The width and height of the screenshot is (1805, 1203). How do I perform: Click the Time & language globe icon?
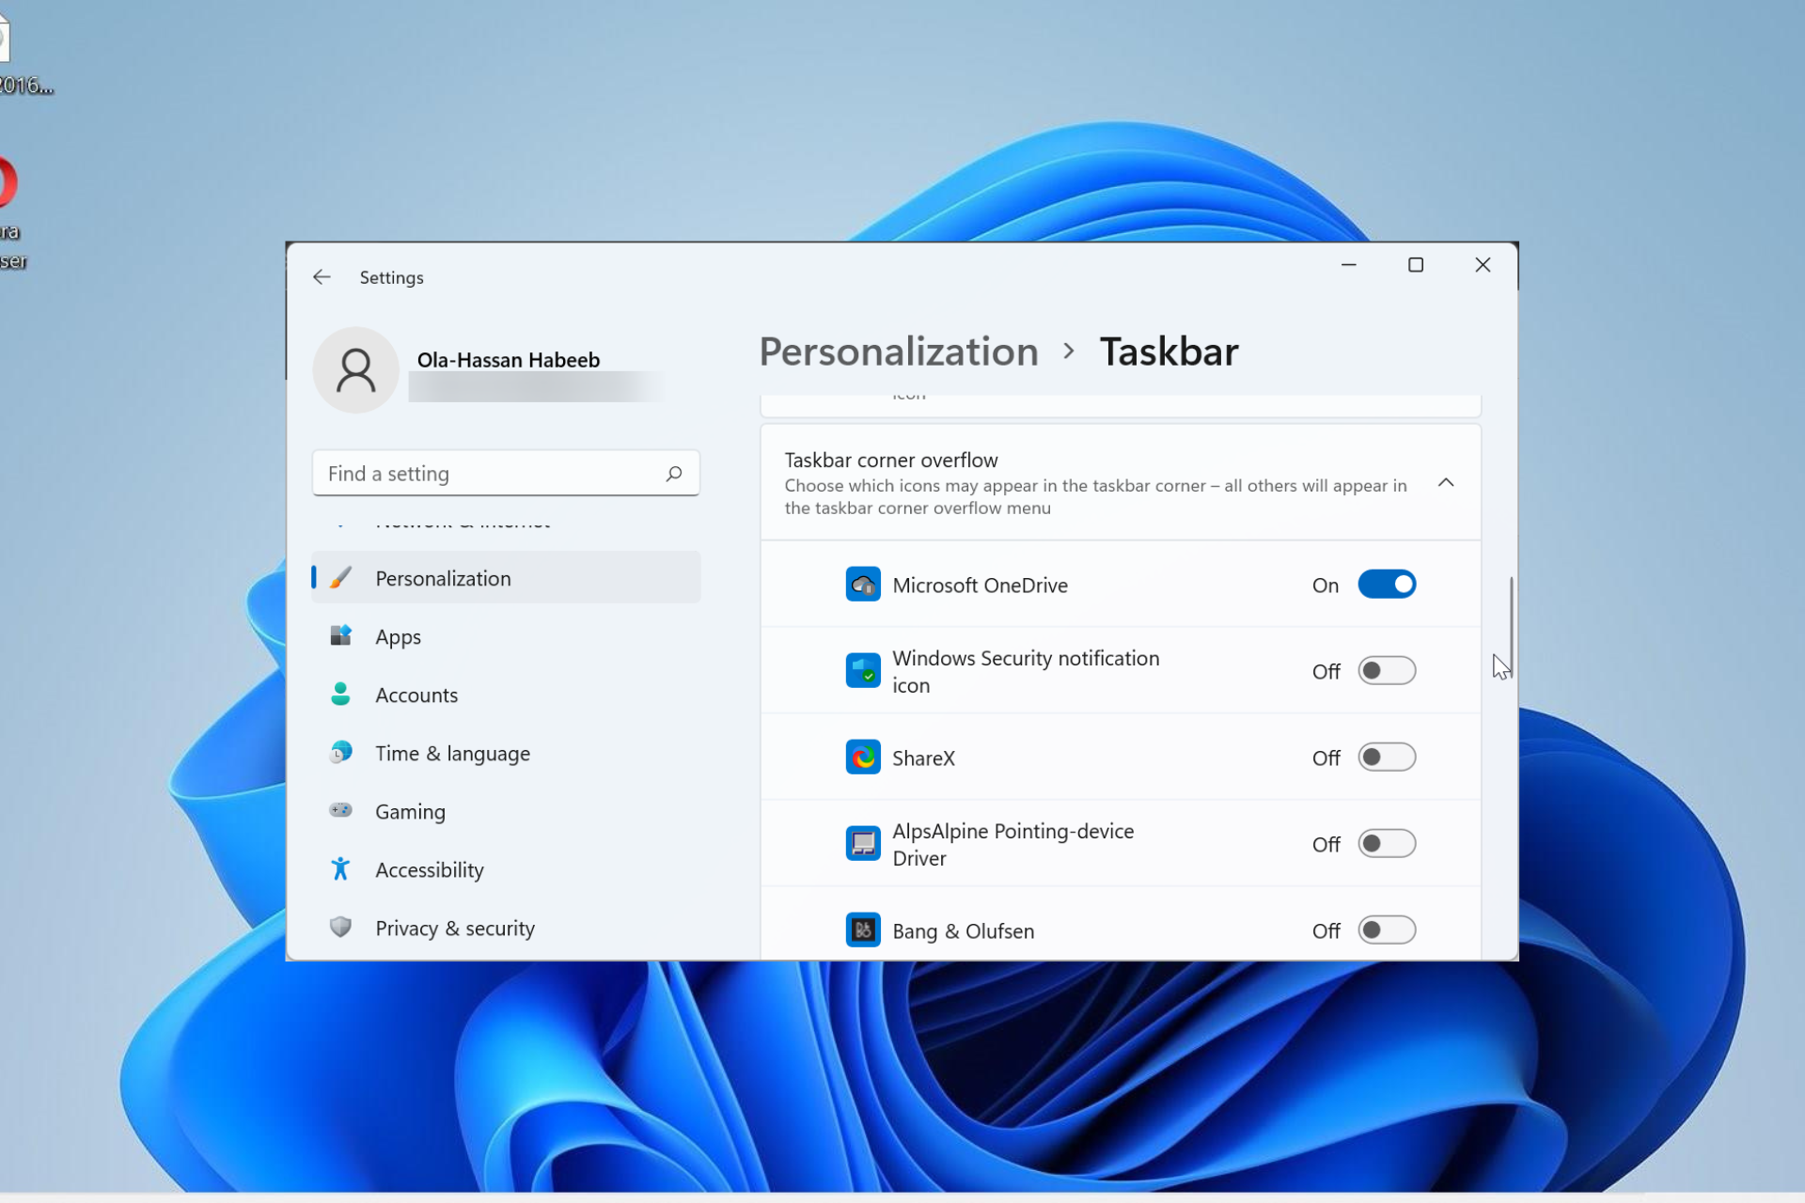point(341,753)
